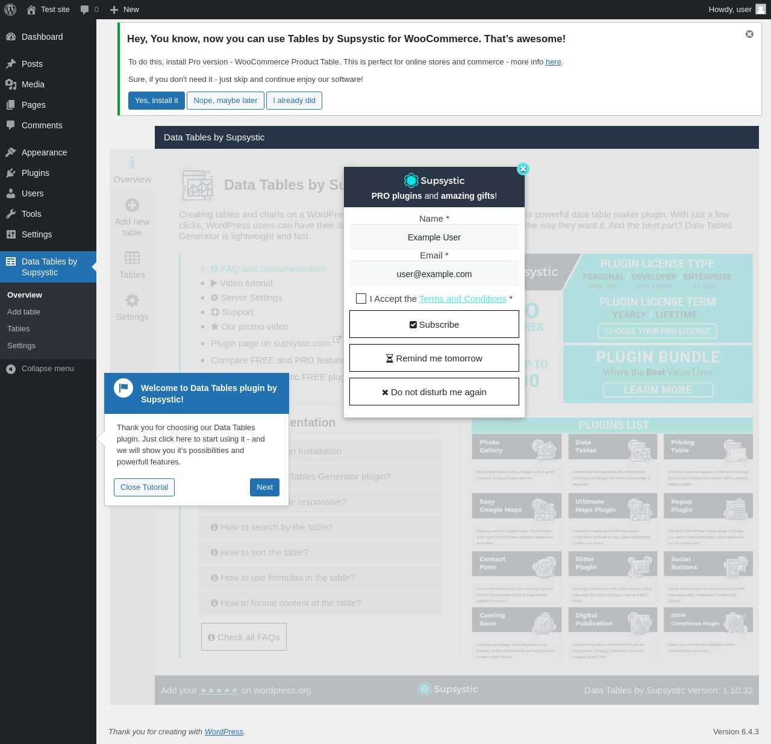Open Tables grid icon tab
The width and height of the screenshot is (771, 744).
click(x=132, y=258)
